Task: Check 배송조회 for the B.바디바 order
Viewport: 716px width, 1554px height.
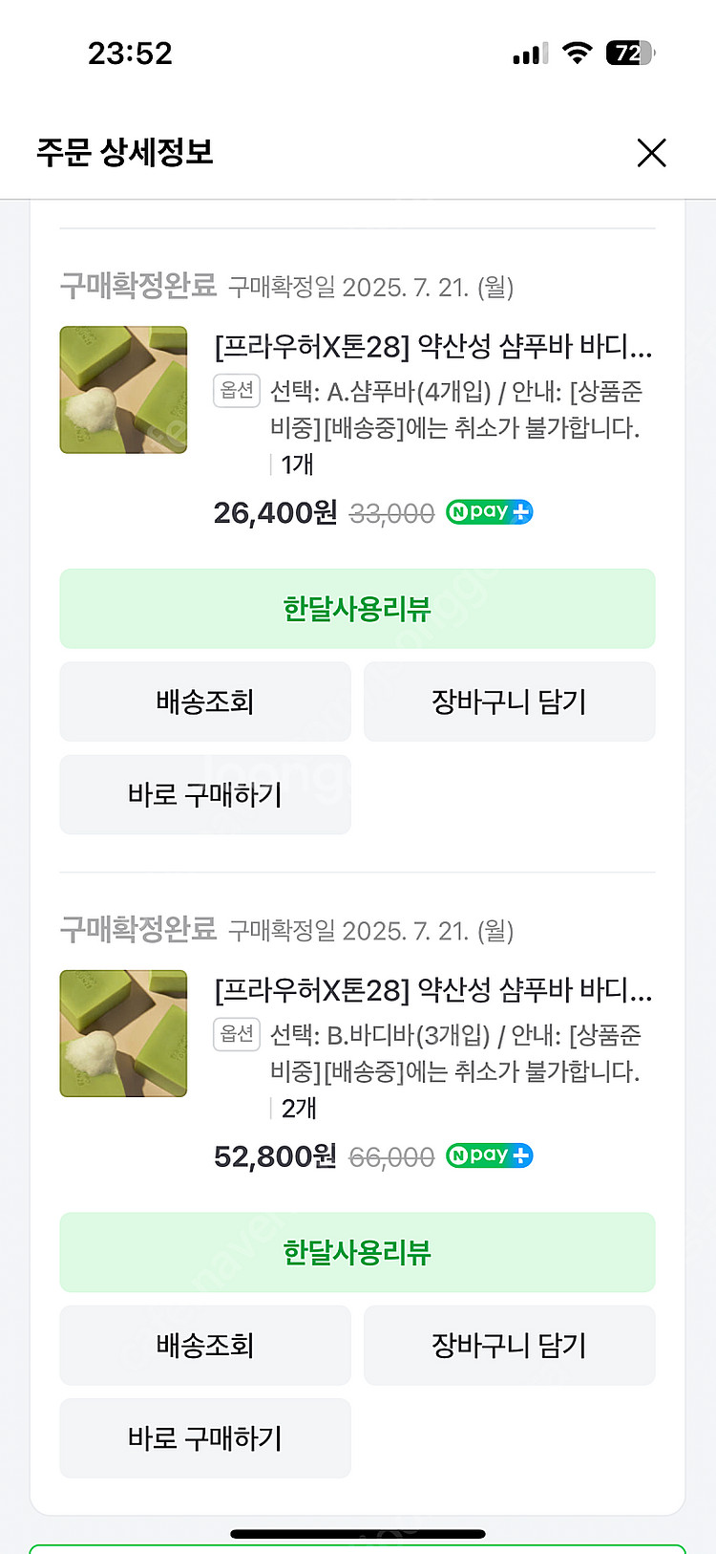Action: pyautogui.click(x=205, y=1345)
